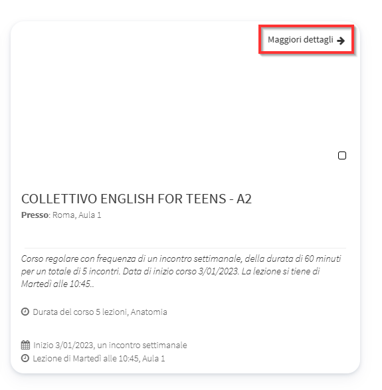Tick the course selection checkbox
Viewport: 382px width, 390px height.
(x=342, y=155)
